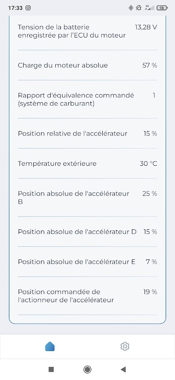175x380 pixels.
Task: Tap Position absolue de l'accélérateur D
Action: (87, 232)
